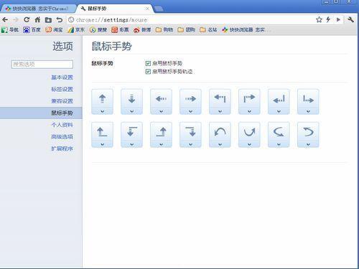Image resolution: width=359 pixels, height=269 pixels.
Task: Open the 微博 bookmark
Action: click(x=142, y=30)
